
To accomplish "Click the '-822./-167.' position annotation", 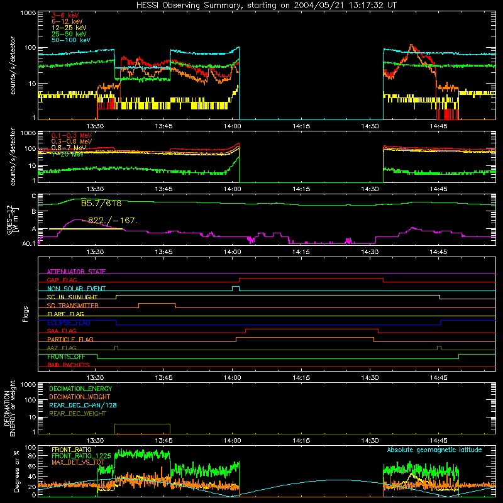I will click(109, 221).
